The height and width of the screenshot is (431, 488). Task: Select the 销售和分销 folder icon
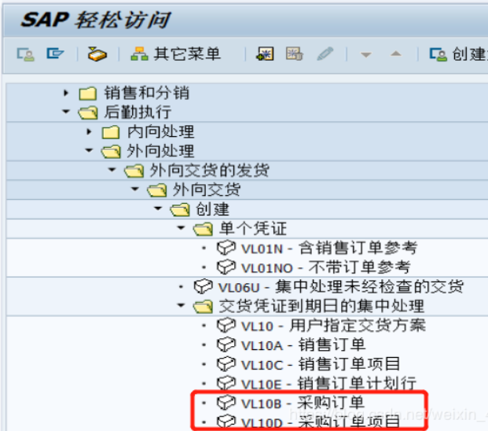[88, 94]
